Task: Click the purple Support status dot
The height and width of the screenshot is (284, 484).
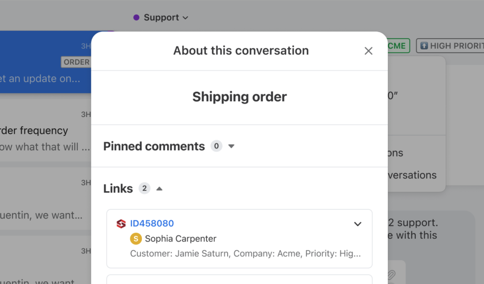Action: pyautogui.click(x=136, y=18)
